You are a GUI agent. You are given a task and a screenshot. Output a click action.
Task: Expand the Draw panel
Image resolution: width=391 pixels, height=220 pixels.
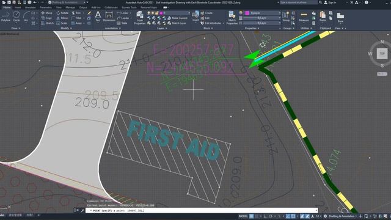(15, 29)
